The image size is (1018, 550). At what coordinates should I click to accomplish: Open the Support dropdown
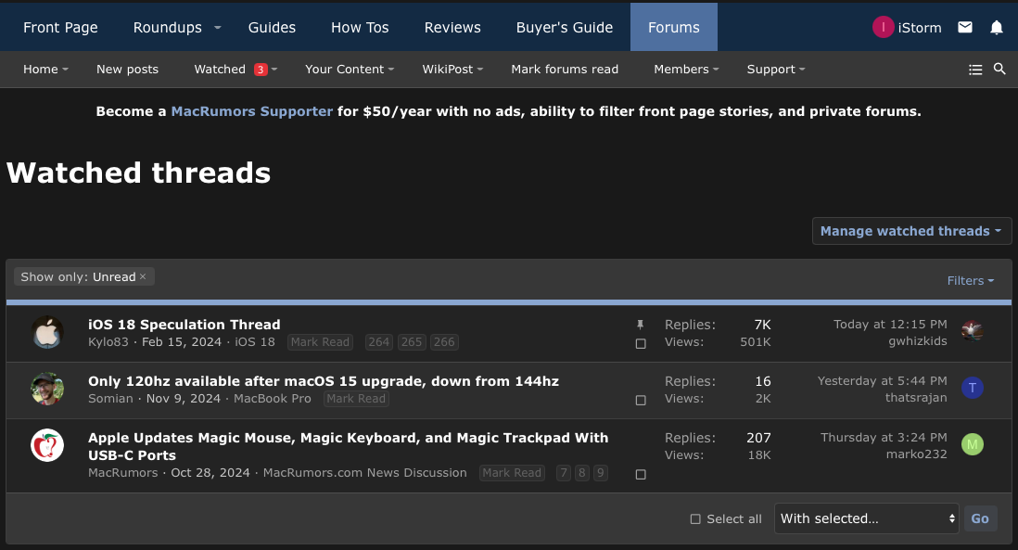point(775,69)
